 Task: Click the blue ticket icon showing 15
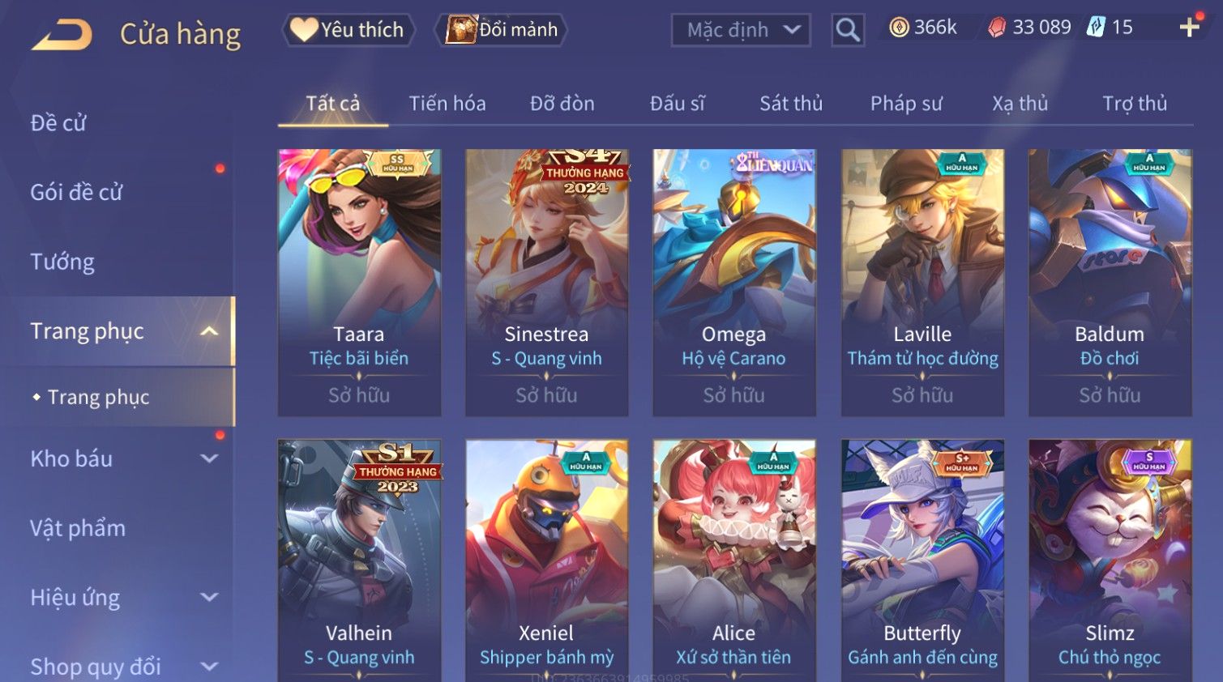[x=1095, y=27]
